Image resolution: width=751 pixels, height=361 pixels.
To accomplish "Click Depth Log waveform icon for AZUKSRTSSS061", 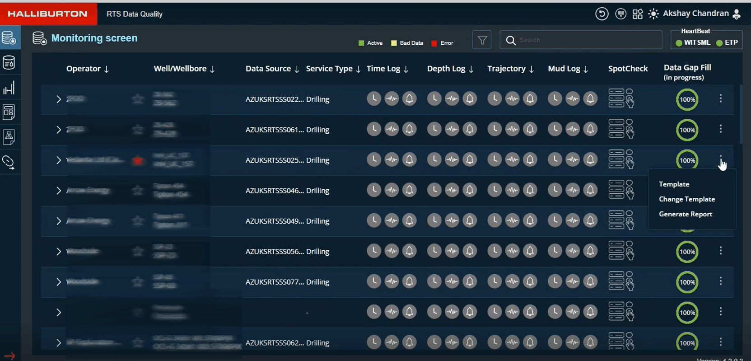I will 452,129.
